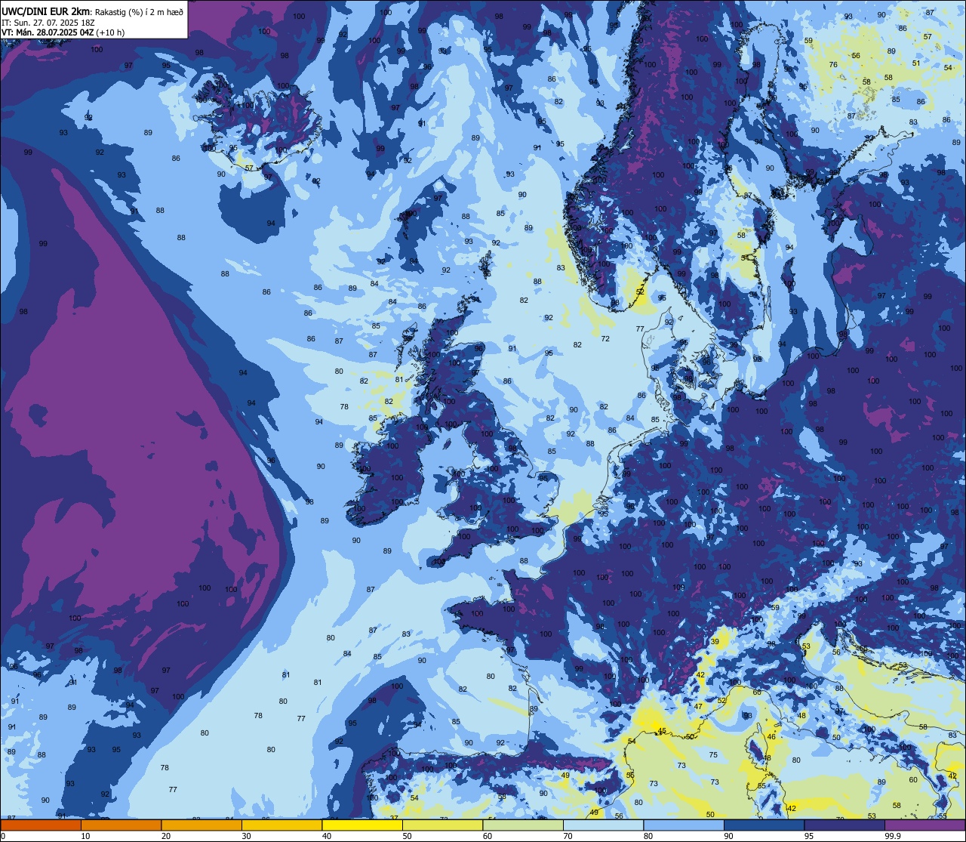
Task: Click the map humidity value "76"
Action: [833, 65]
